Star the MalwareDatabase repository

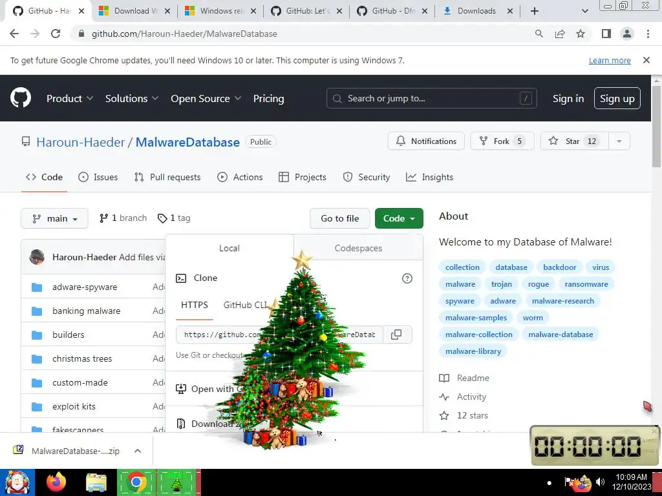(x=575, y=141)
